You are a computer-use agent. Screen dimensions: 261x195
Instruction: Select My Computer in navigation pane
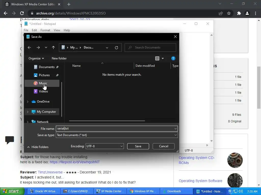pyautogui.click(x=46, y=112)
